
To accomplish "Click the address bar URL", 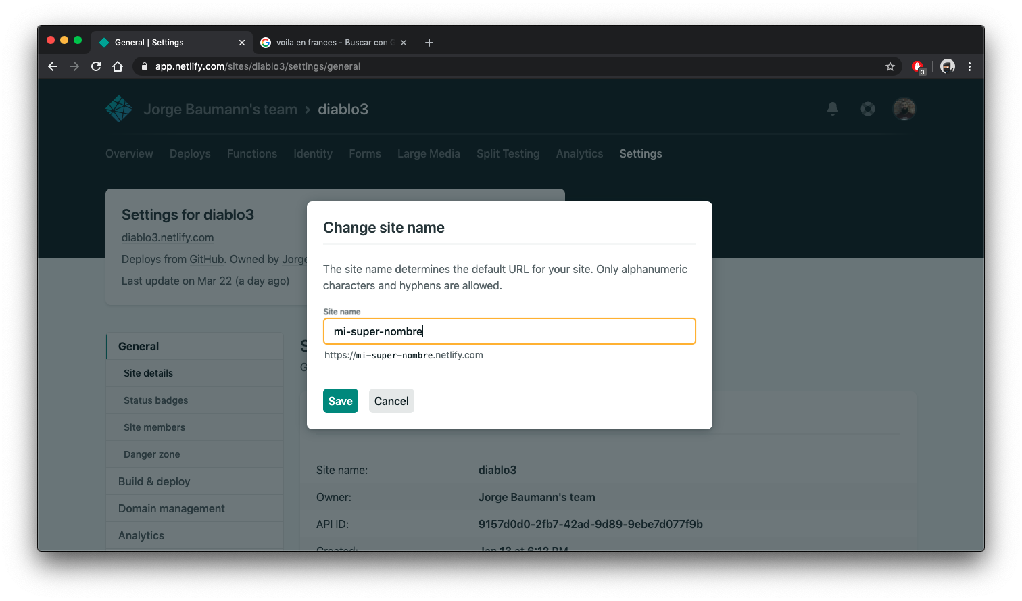I will pyautogui.click(x=258, y=66).
